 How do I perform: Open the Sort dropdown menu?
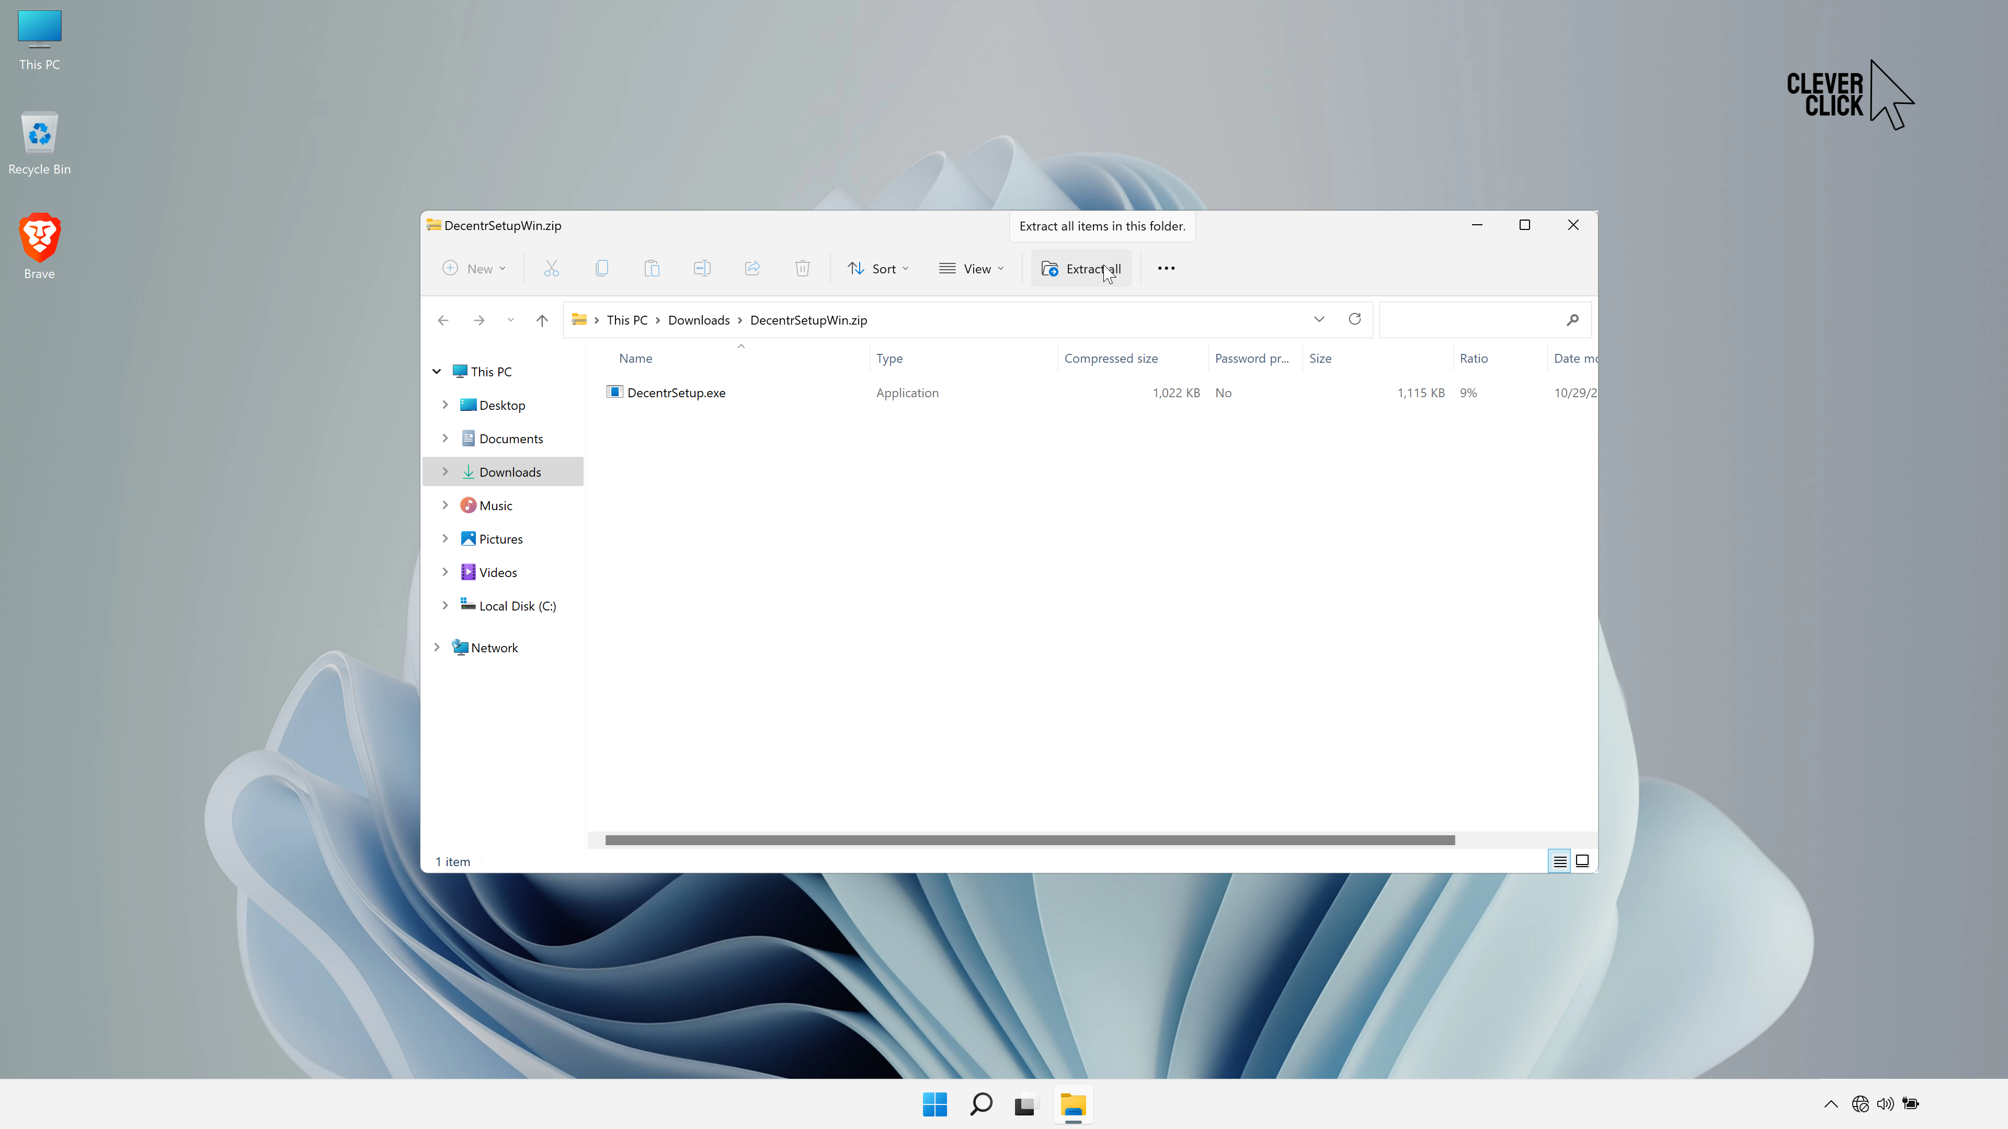[878, 269]
